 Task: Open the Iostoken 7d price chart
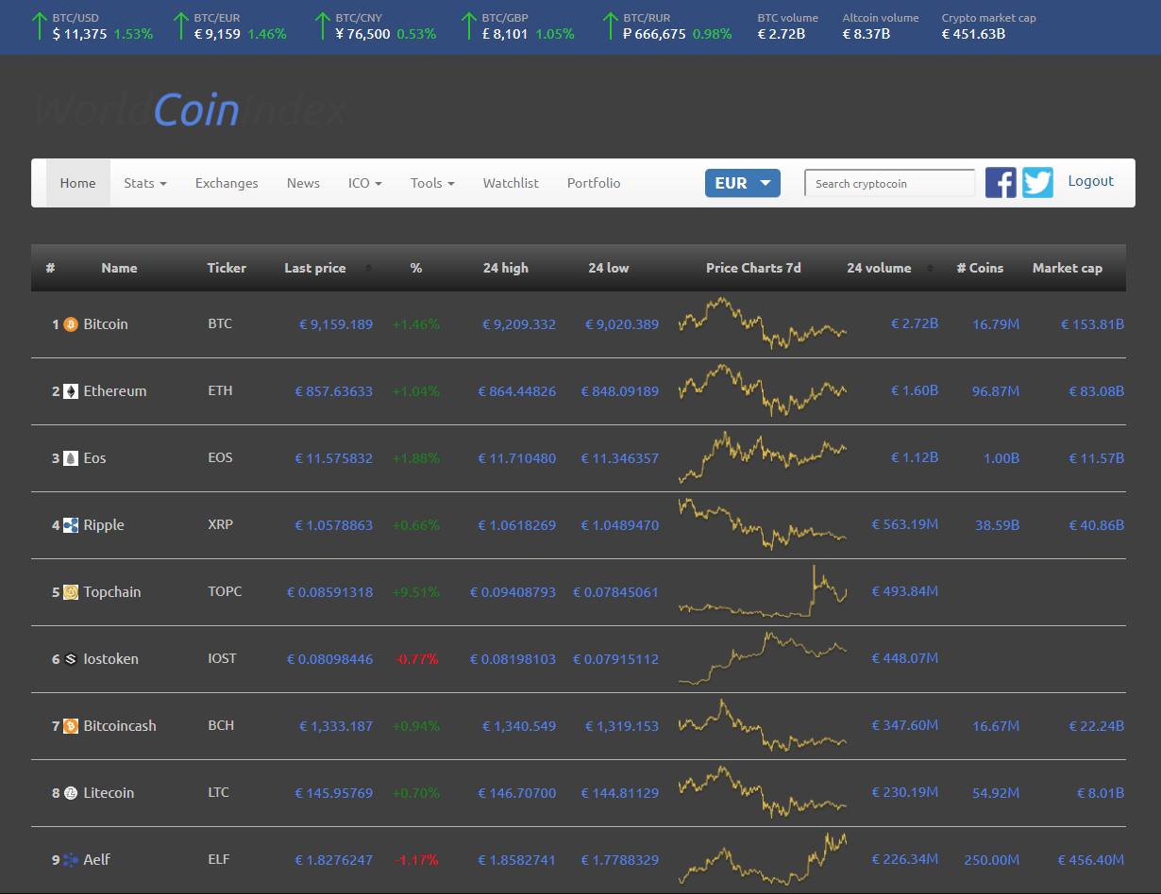point(763,658)
